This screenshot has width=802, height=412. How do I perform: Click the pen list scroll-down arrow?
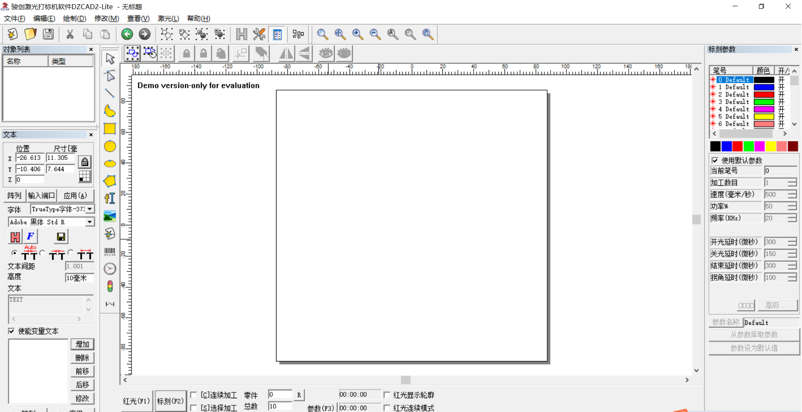coord(794,124)
